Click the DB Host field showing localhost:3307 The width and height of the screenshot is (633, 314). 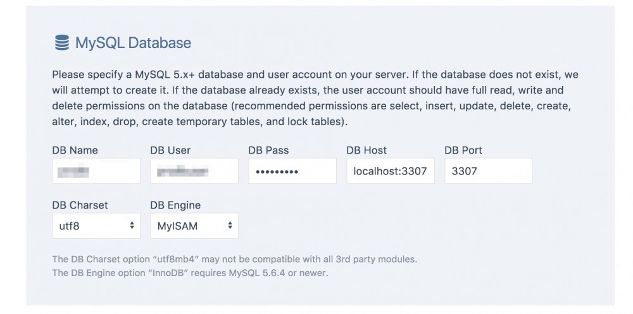tap(391, 171)
